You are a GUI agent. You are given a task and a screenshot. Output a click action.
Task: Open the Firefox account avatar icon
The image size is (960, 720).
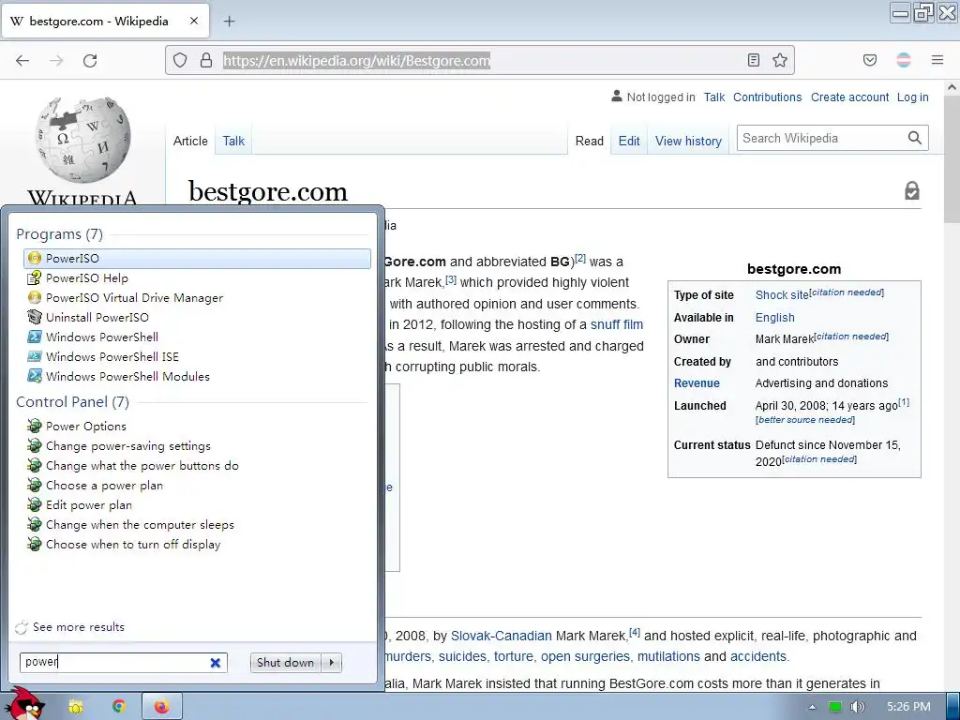pos(903,60)
